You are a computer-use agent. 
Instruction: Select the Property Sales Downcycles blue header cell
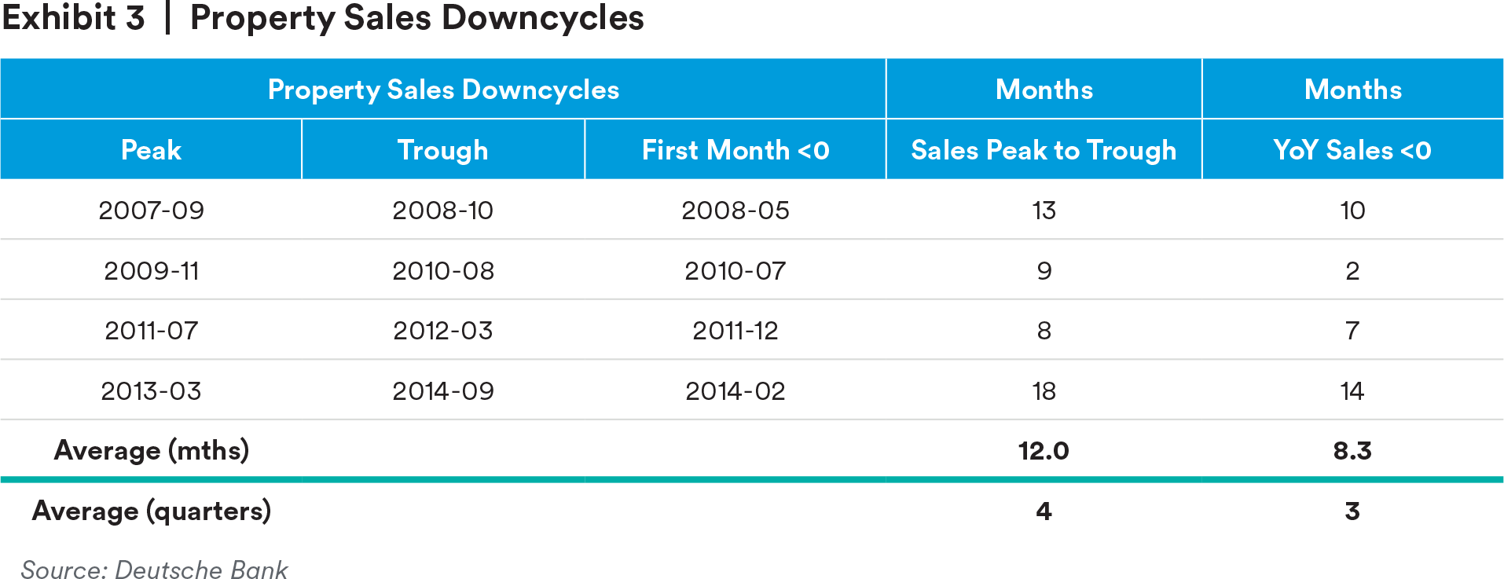443,90
